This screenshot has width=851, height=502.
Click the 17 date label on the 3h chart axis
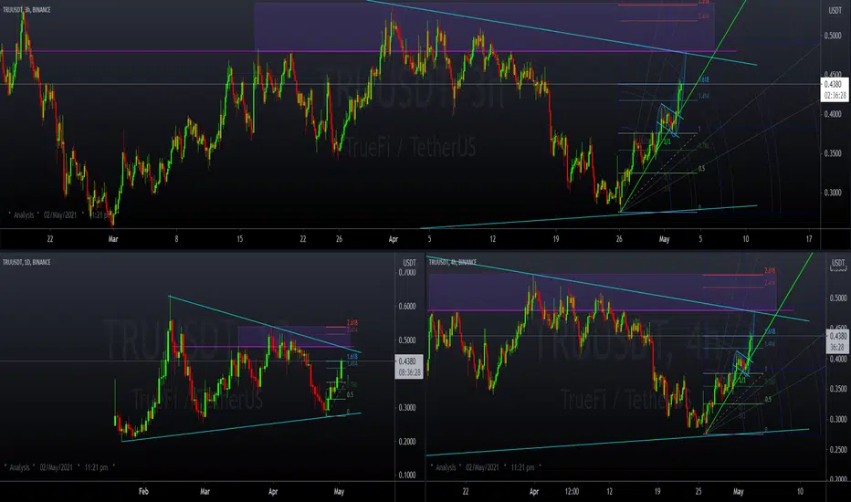[809, 239]
